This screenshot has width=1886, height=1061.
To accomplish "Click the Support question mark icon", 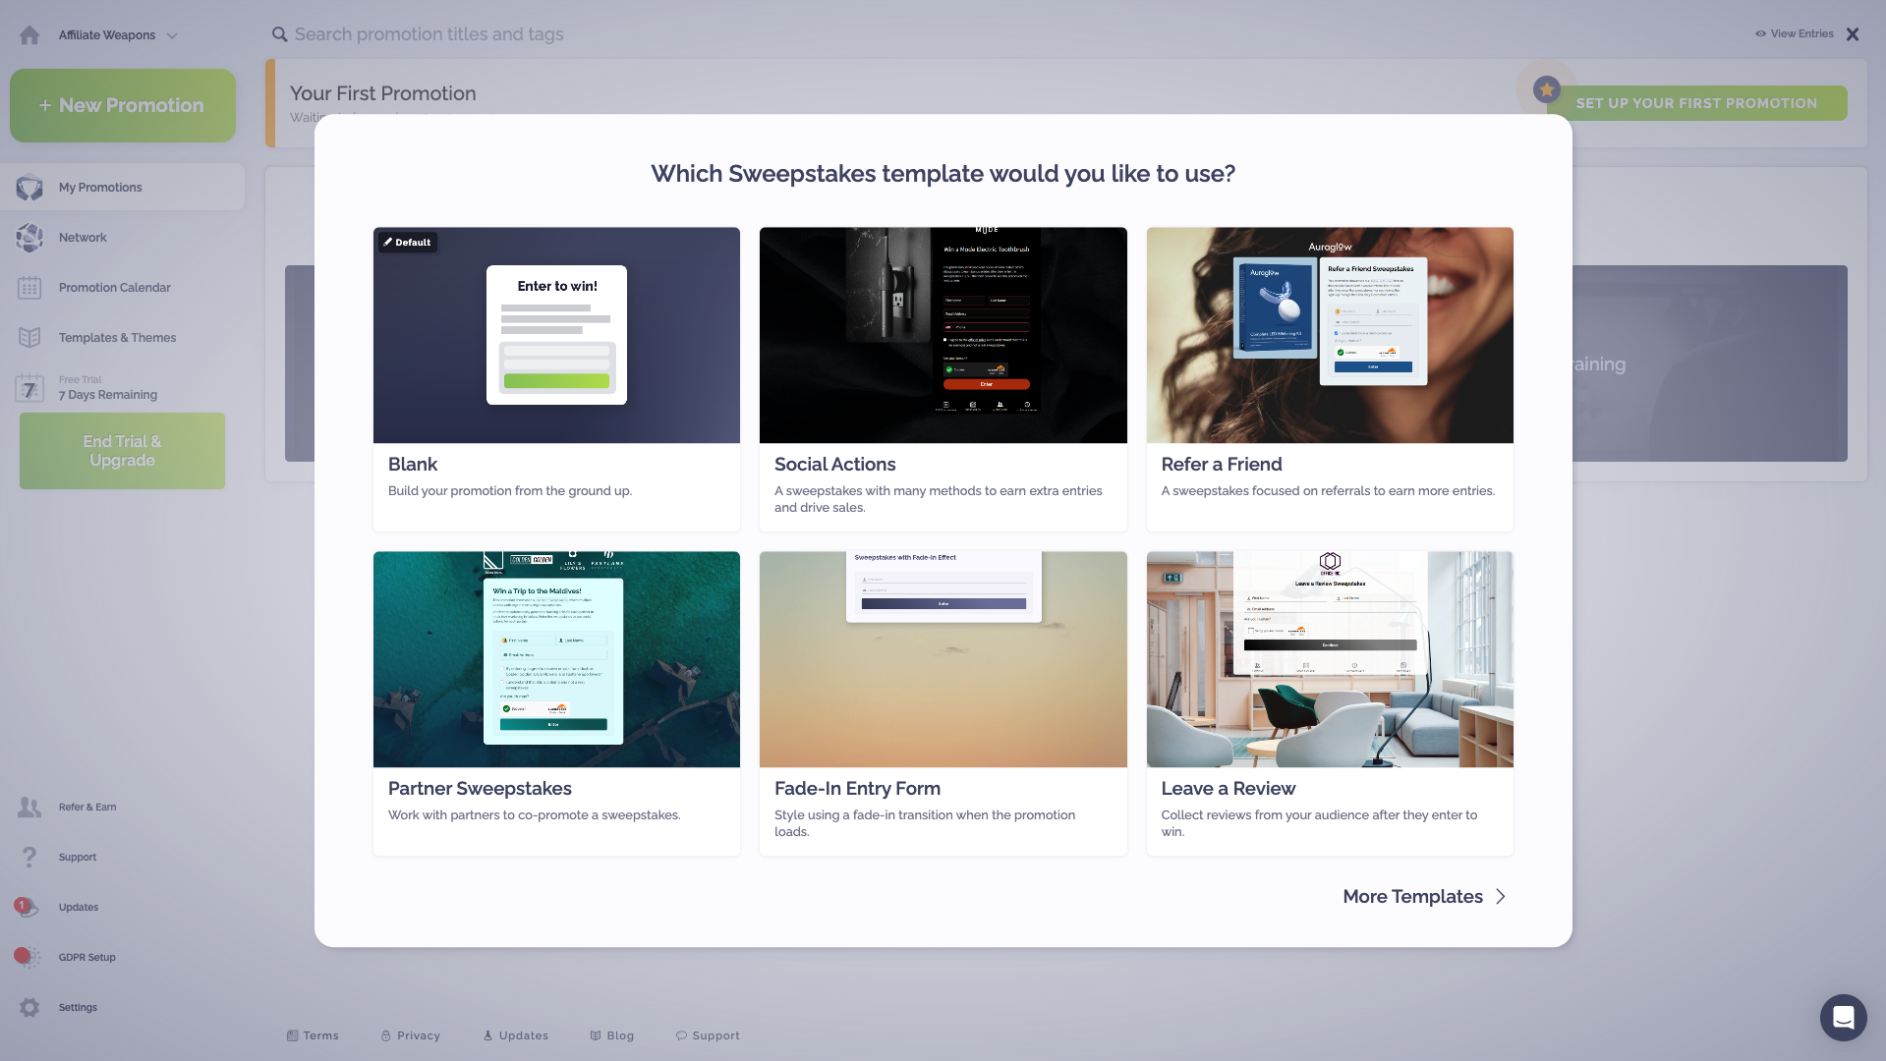I will click(29, 858).
